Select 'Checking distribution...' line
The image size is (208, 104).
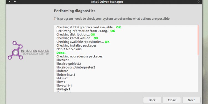click(x=76, y=34)
